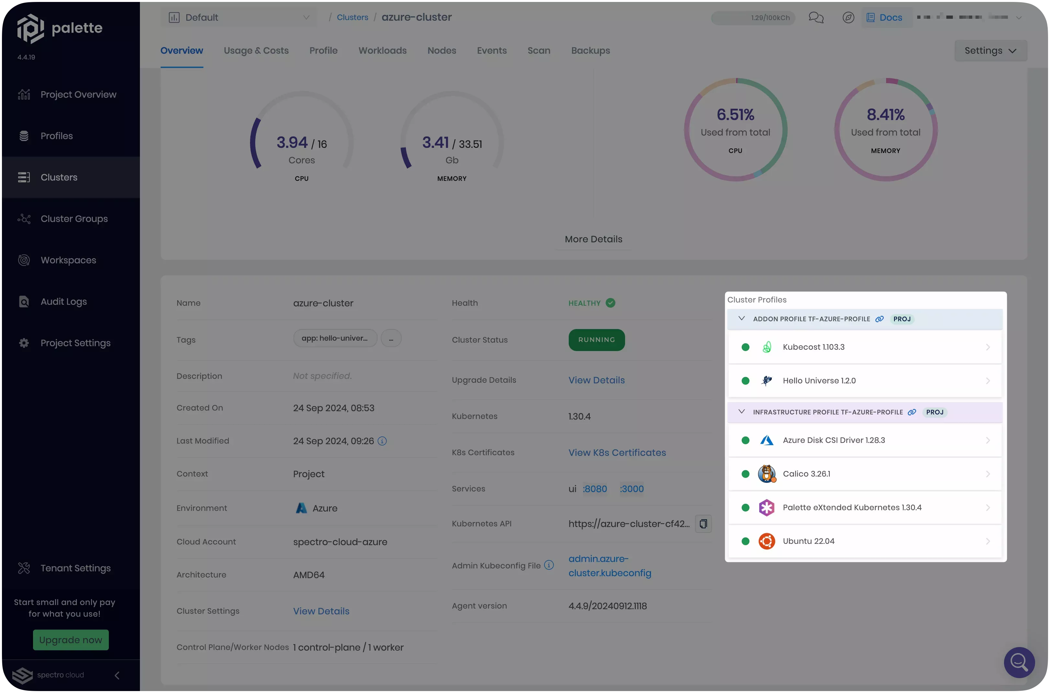Switch to the Workloads tab
The width and height of the screenshot is (1050, 693).
(382, 50)
